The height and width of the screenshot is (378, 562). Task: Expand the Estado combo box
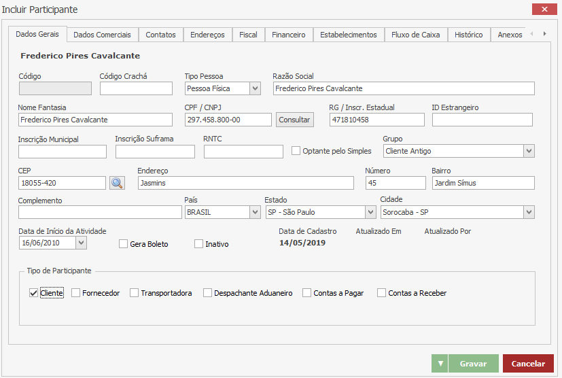(370, 212)
